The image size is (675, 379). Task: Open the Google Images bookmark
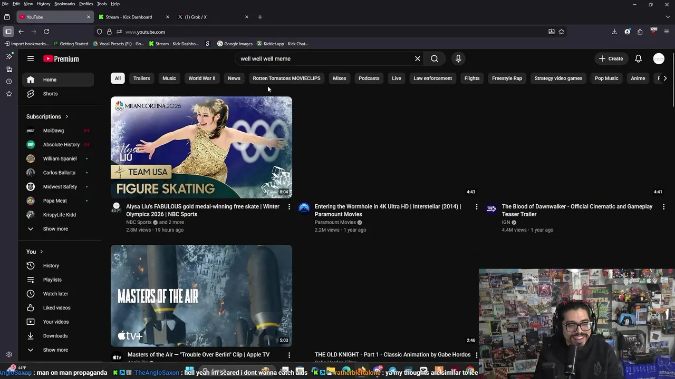point(235,44)
